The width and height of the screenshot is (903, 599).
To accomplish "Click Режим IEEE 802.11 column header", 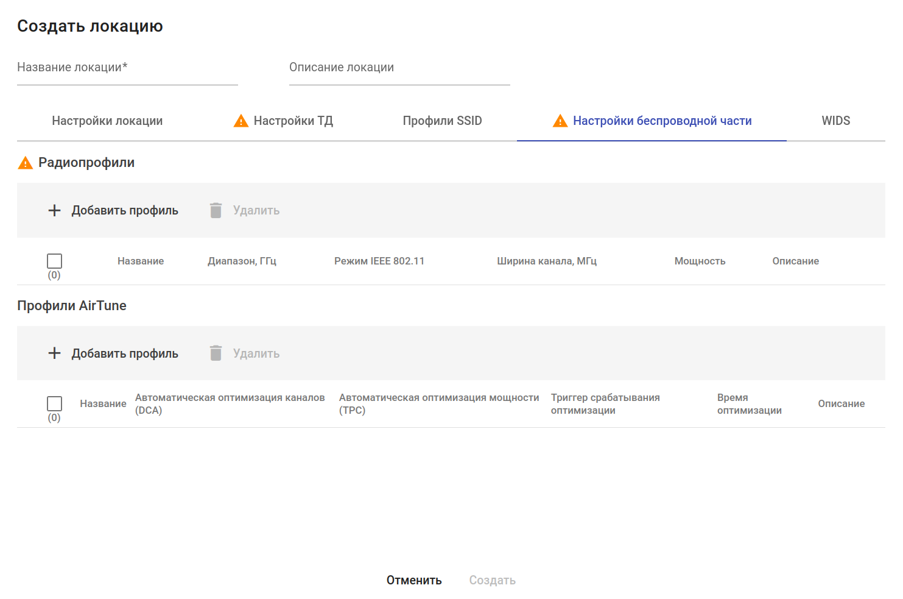I will [x=379, y=261].
